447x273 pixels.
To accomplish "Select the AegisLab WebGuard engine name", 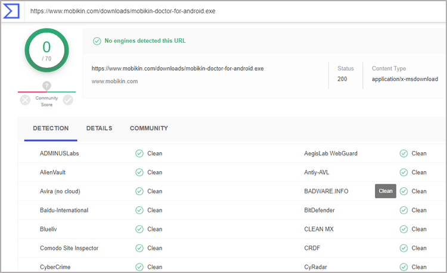I will (331, 153).
